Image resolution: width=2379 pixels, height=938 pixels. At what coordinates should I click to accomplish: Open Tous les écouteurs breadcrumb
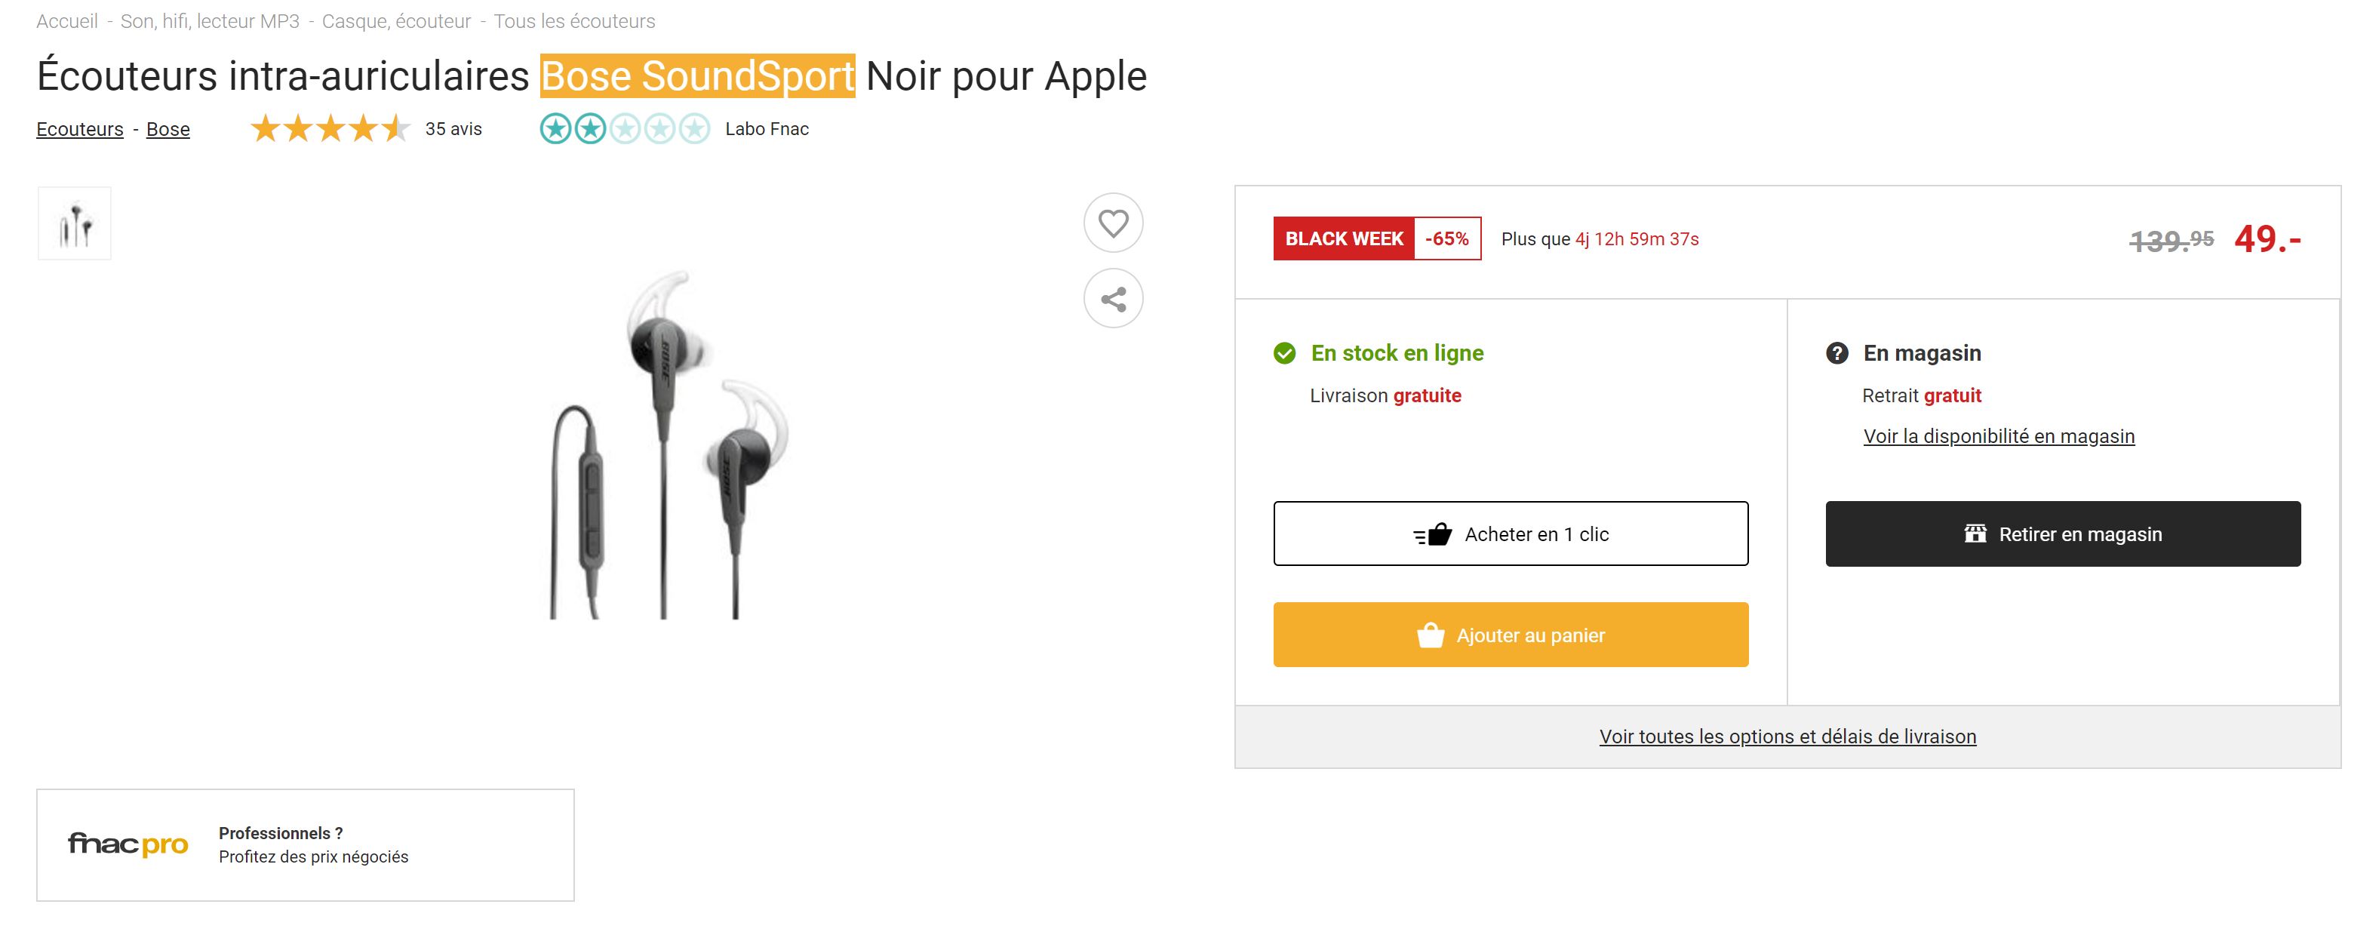point(573,21)
